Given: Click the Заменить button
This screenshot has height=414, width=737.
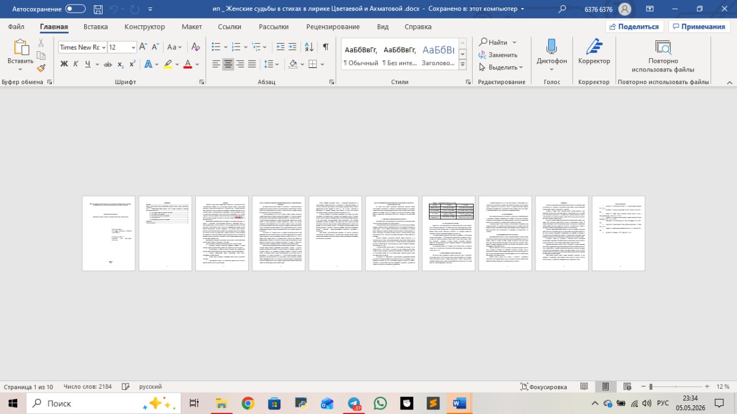Looking at the screenshot, I should pos(498,55).
